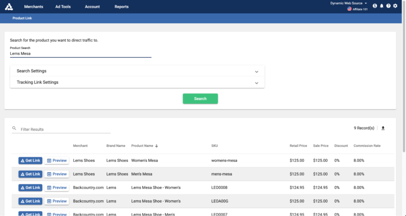
Task: Click the green Search button
Action: (200, 99)
